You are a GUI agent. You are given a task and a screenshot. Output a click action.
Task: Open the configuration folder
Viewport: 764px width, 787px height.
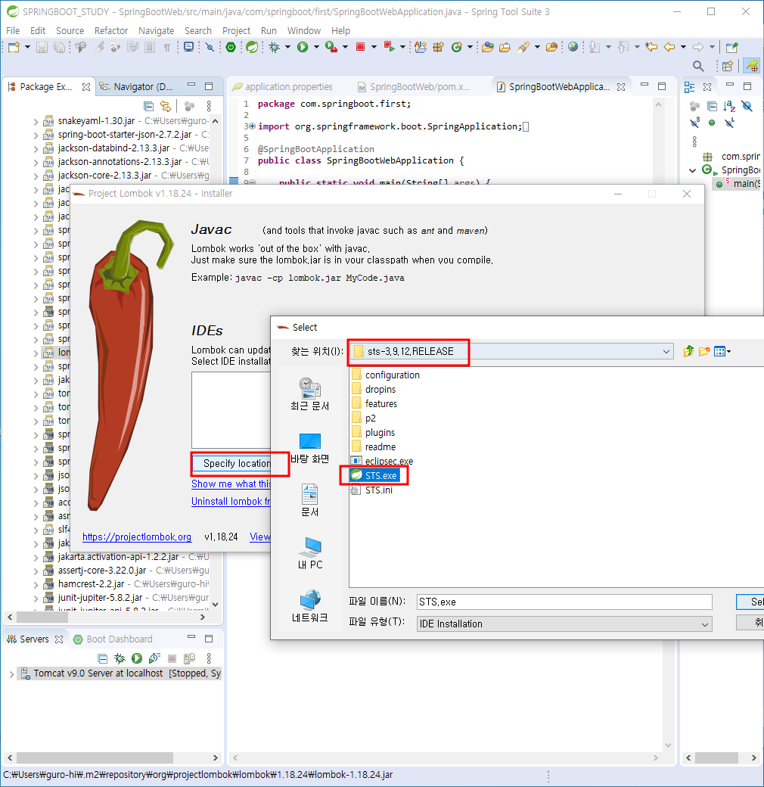click(x=386, y=375)
